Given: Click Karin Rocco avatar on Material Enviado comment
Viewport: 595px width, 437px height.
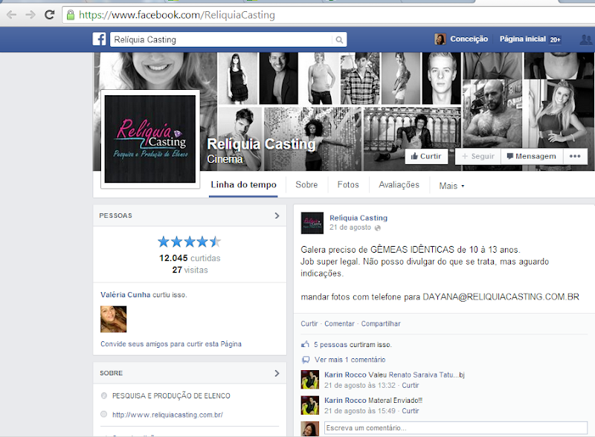Looking at the screenshot, I should (310, 405).
